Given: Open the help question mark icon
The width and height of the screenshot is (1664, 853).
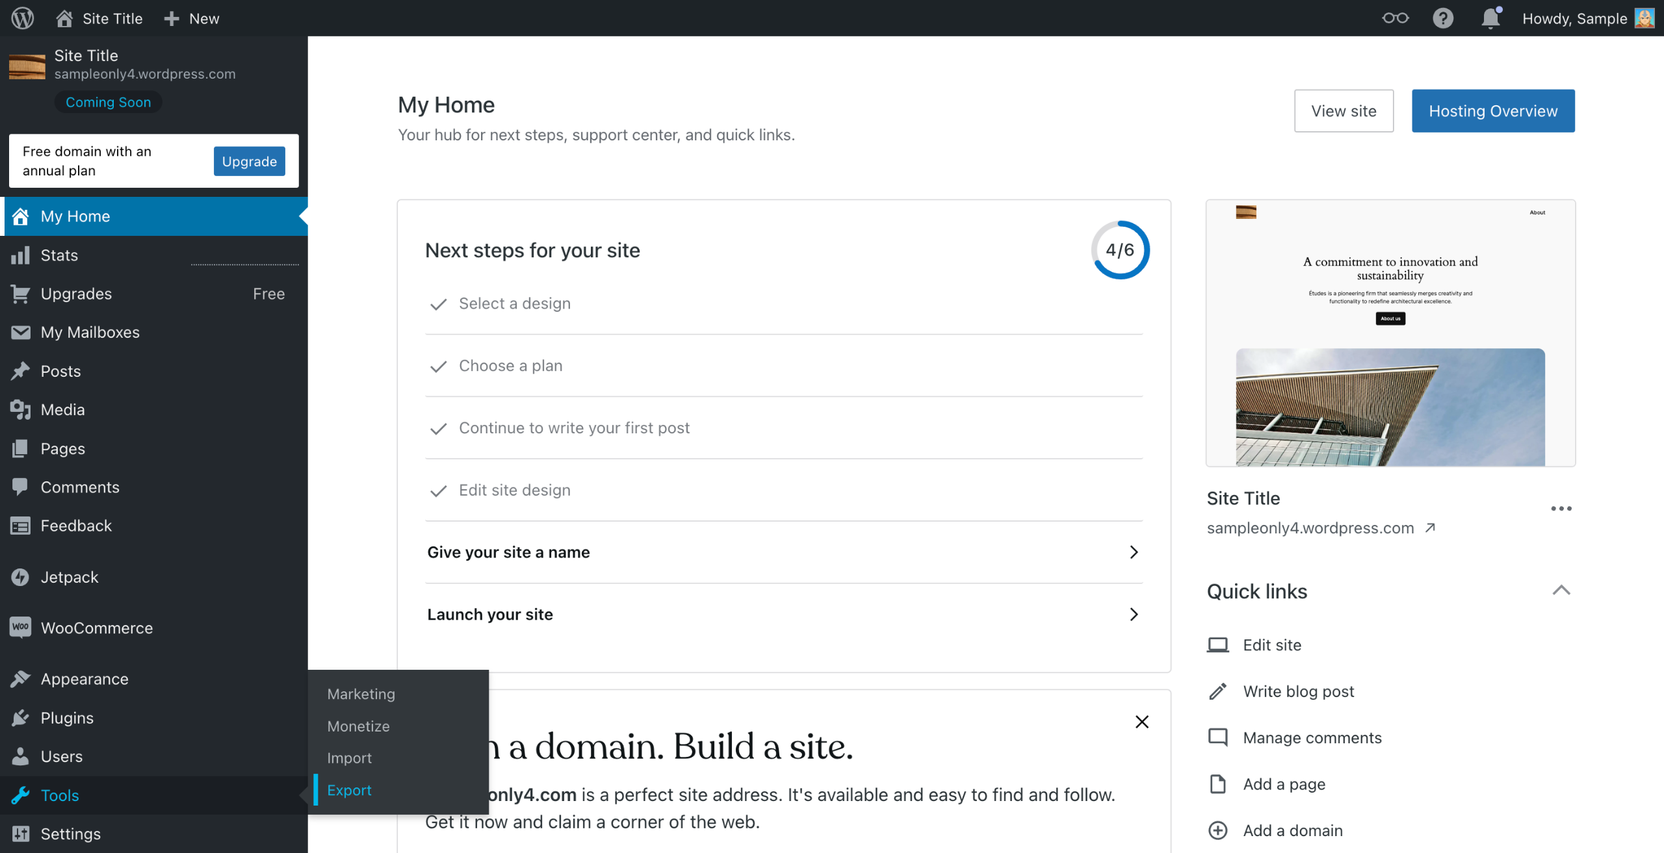Looking at the screenshot, I should click(1442, 18).
